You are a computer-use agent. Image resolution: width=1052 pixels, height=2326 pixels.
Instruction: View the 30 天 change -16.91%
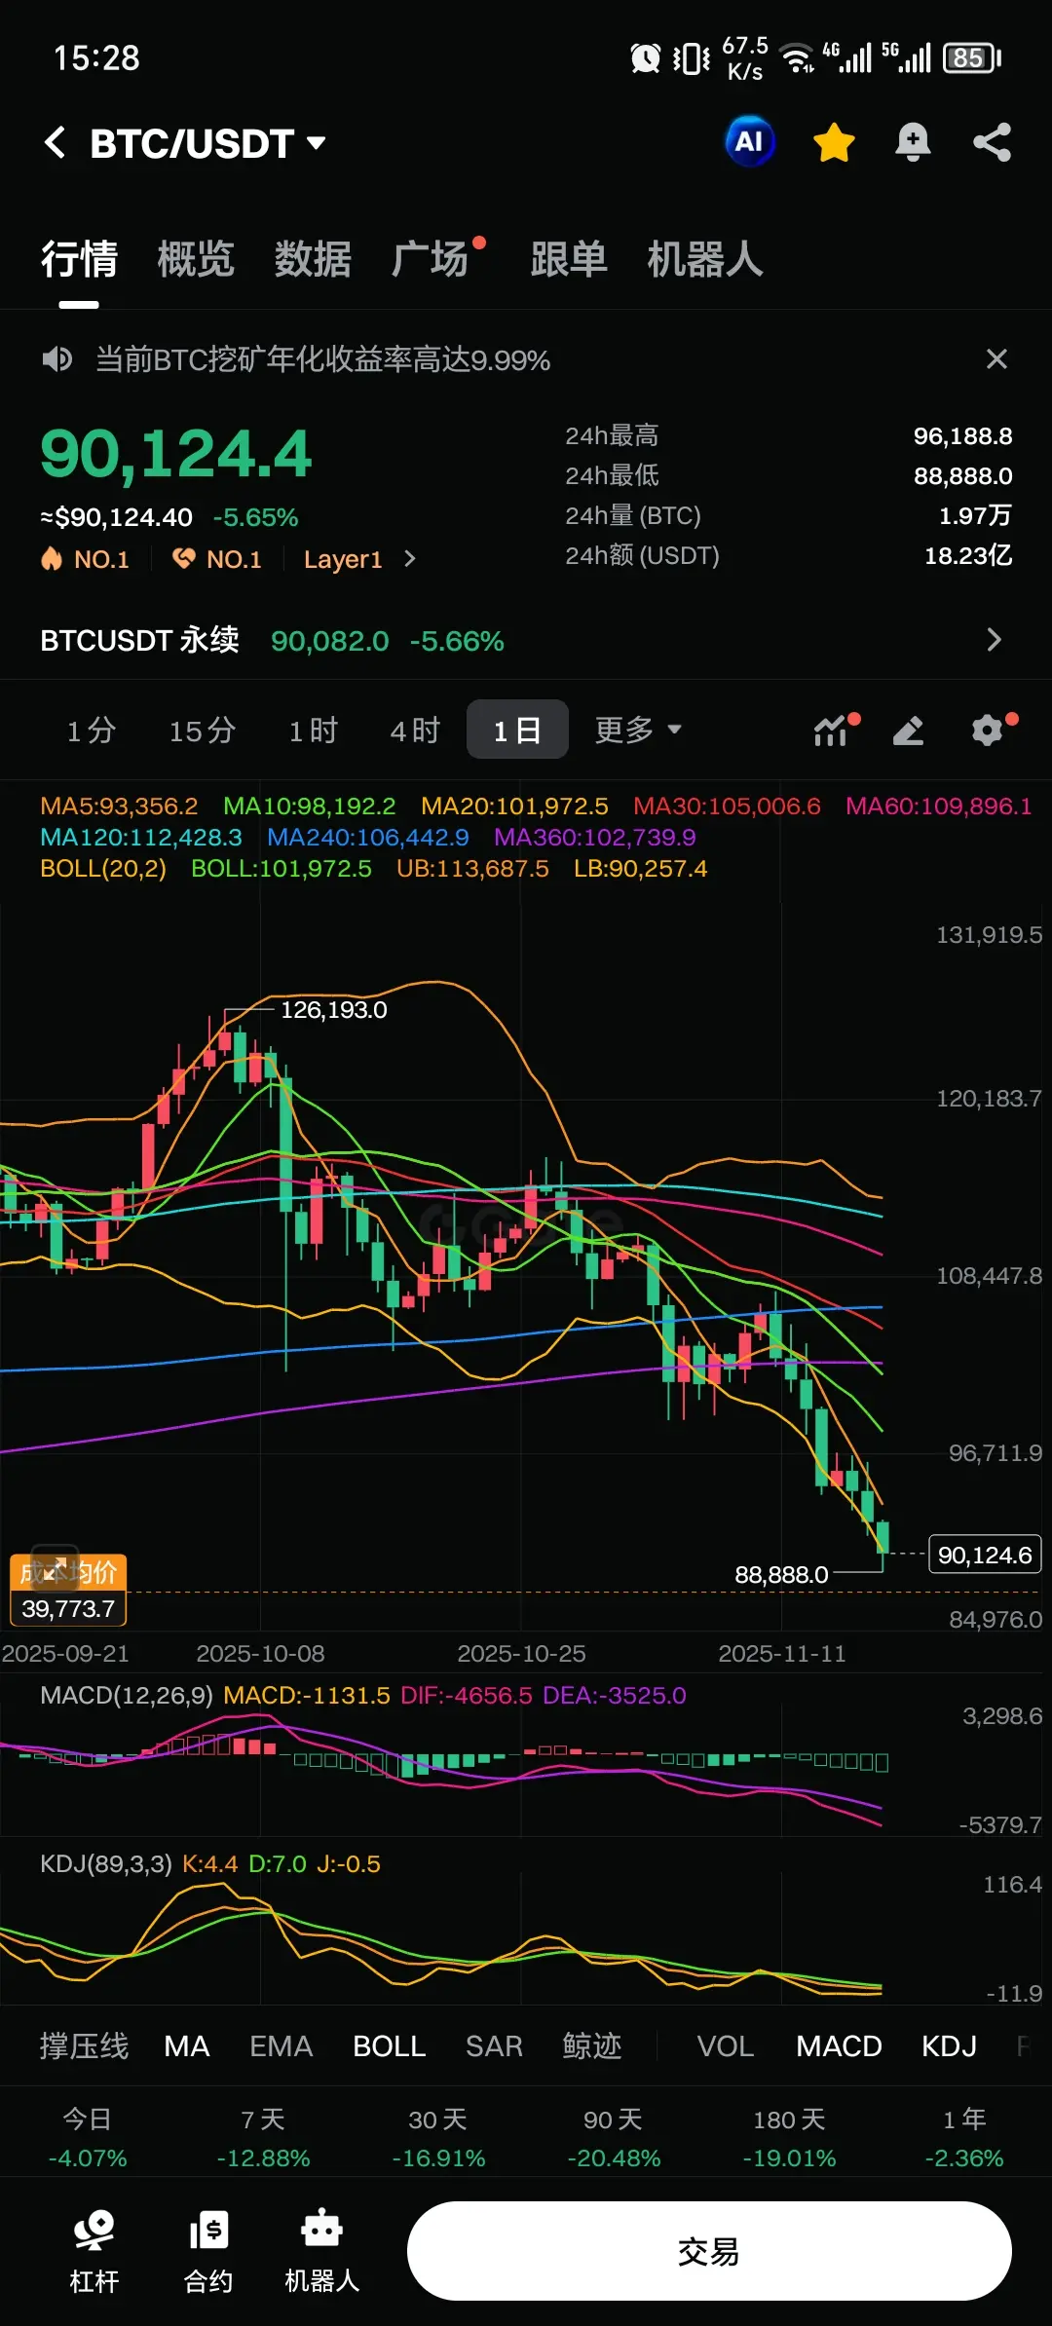click(x=438, y=2139)
